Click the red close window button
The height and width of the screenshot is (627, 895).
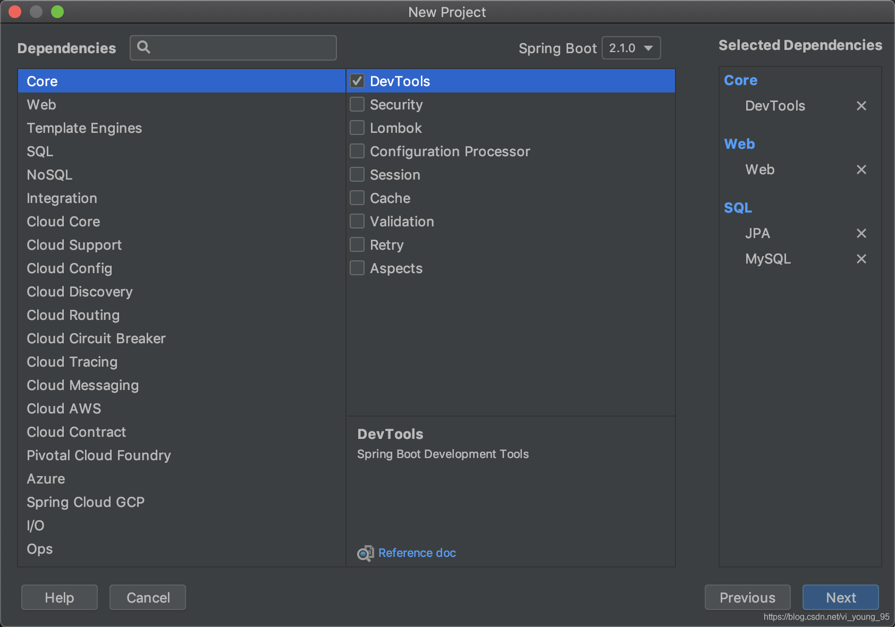click(15, 12)
